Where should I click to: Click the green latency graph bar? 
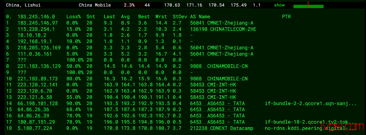click(309, 6)
